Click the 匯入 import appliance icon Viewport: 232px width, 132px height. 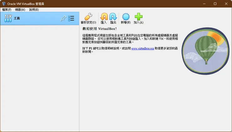(104, 17)
